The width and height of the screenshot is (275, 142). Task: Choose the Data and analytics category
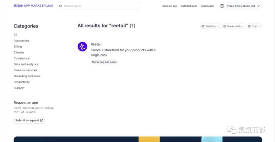[26, 64]
